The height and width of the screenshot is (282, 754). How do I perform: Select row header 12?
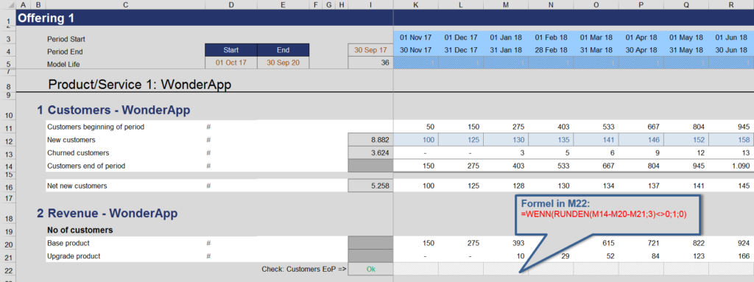click(7, 141)
